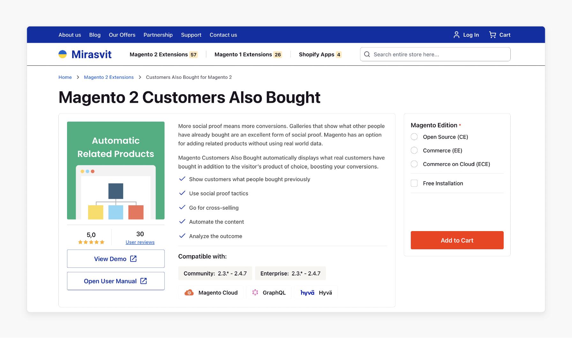Click the Automatic Related Products image
Screen dimensions: 572x338
point(116,170)
